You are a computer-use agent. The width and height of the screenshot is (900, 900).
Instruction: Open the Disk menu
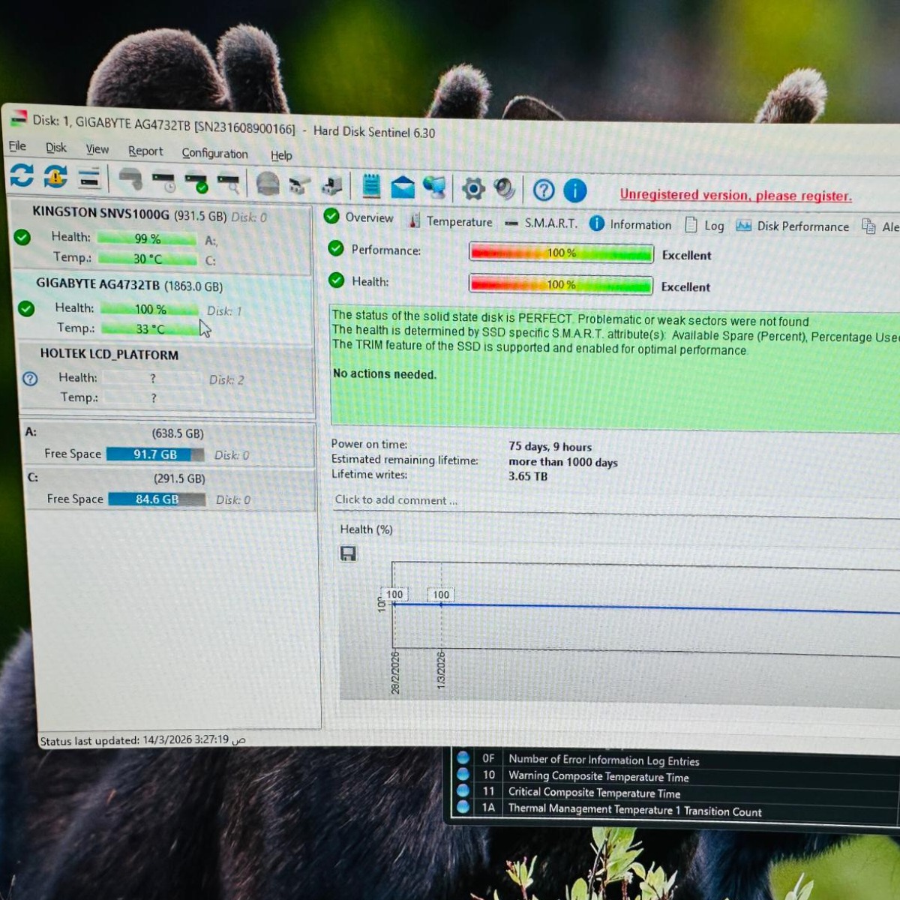55,148
